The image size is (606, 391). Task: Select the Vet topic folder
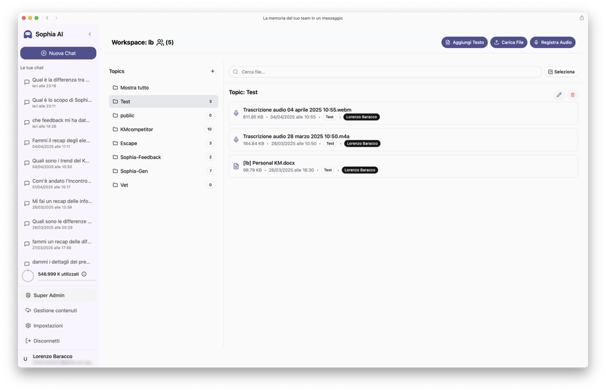click(163, 185)
